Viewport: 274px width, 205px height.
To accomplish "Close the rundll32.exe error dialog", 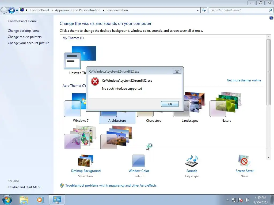I will (177, 72).
